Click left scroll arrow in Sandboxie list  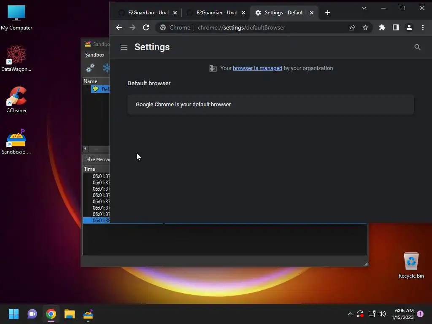[85, 149]
